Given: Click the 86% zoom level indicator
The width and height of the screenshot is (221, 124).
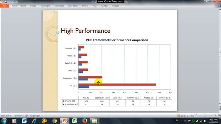Looking at the screenshot, I should pyautogui.click(x=192, y=116).
